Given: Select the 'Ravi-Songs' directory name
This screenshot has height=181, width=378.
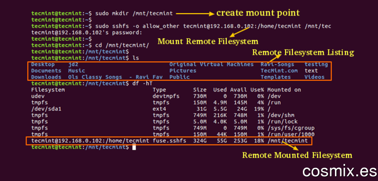Looking at the screenshot, I should point(277,64).
